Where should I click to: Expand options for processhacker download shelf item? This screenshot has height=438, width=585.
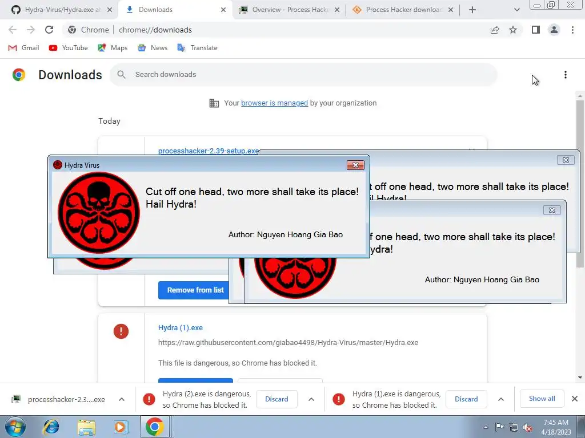coord(122,399)
